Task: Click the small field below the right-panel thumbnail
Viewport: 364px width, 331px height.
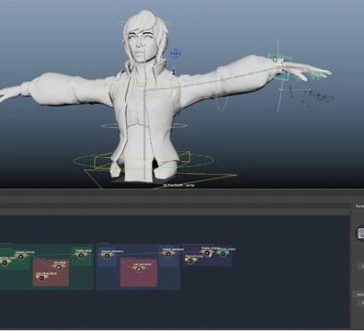Action: 361,266
